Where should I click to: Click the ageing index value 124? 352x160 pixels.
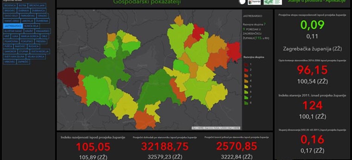(x=312, y=105)
